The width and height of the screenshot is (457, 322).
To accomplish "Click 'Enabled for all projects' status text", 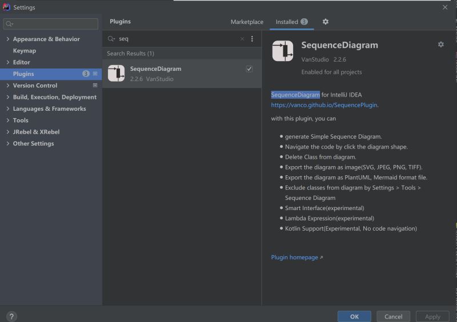I will (331, 72).
